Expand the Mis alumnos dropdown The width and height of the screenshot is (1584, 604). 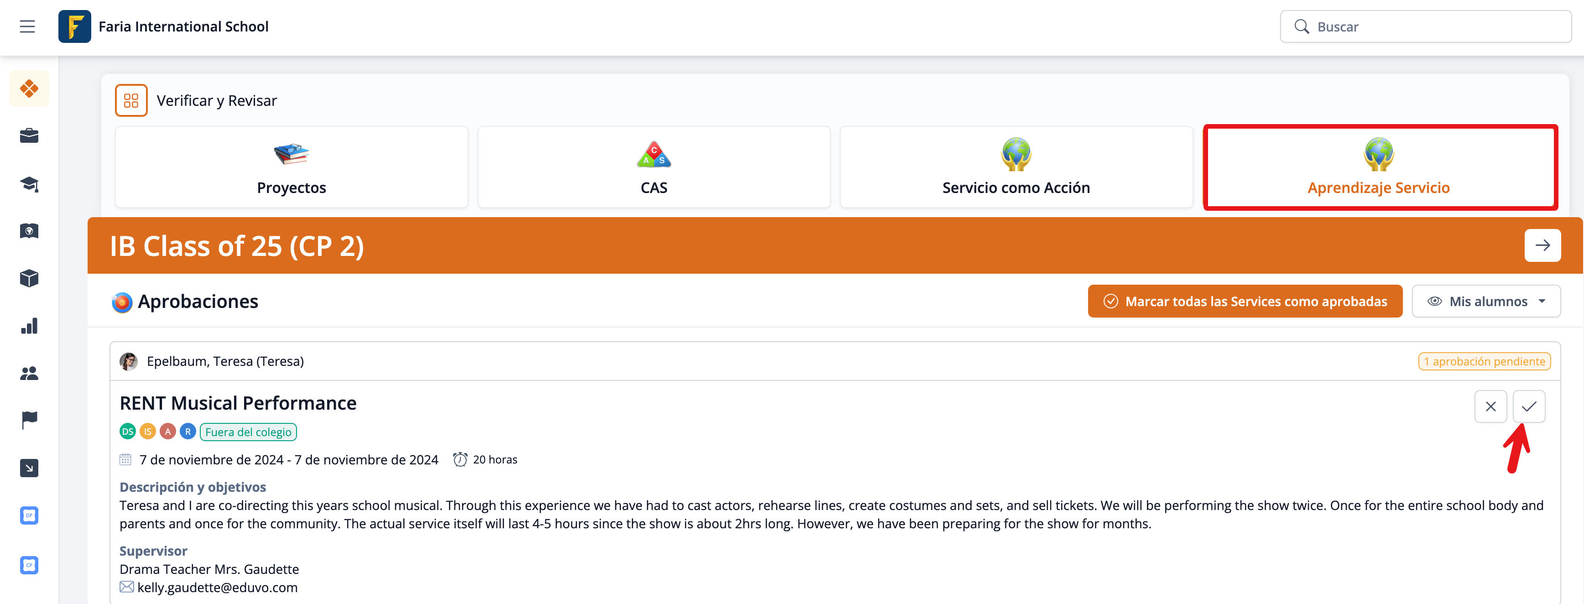[1485, 302]
